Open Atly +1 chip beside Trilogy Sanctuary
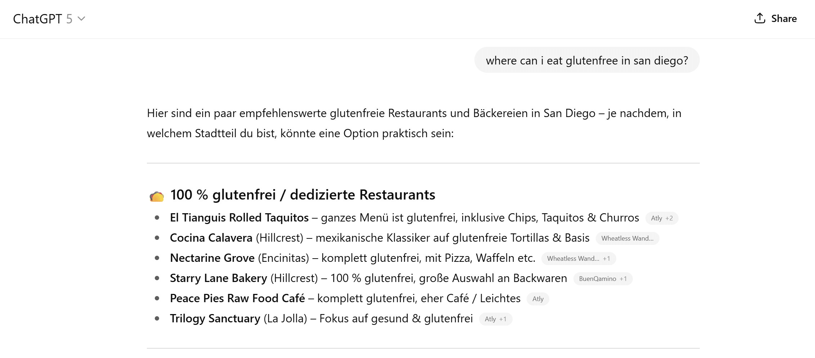Image resolution: width=815 pixels, height=358 pixels. 495,319
